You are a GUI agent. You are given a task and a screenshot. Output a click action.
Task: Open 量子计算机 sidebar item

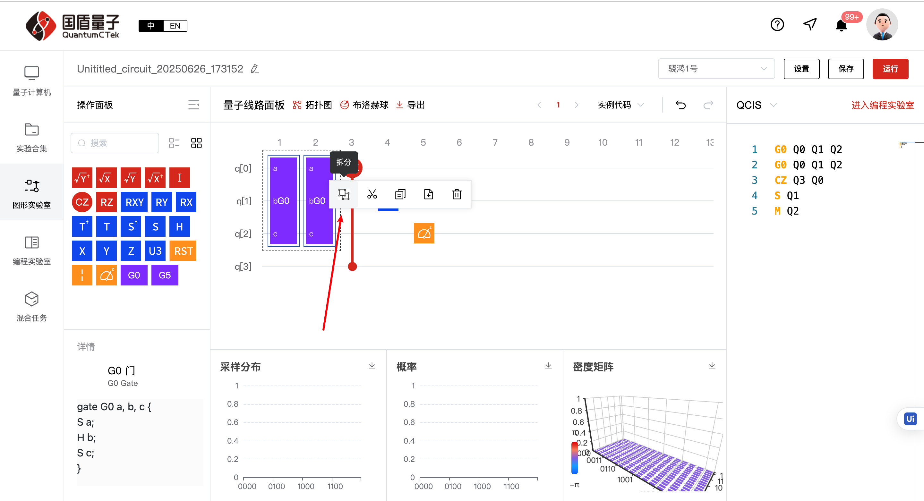pos(31,81)
